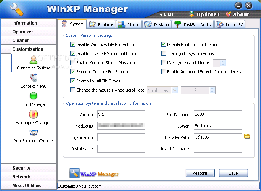The height and width of the screenshot is (191, 261).
Task: Expand the Network section
Action: point(29,177)
